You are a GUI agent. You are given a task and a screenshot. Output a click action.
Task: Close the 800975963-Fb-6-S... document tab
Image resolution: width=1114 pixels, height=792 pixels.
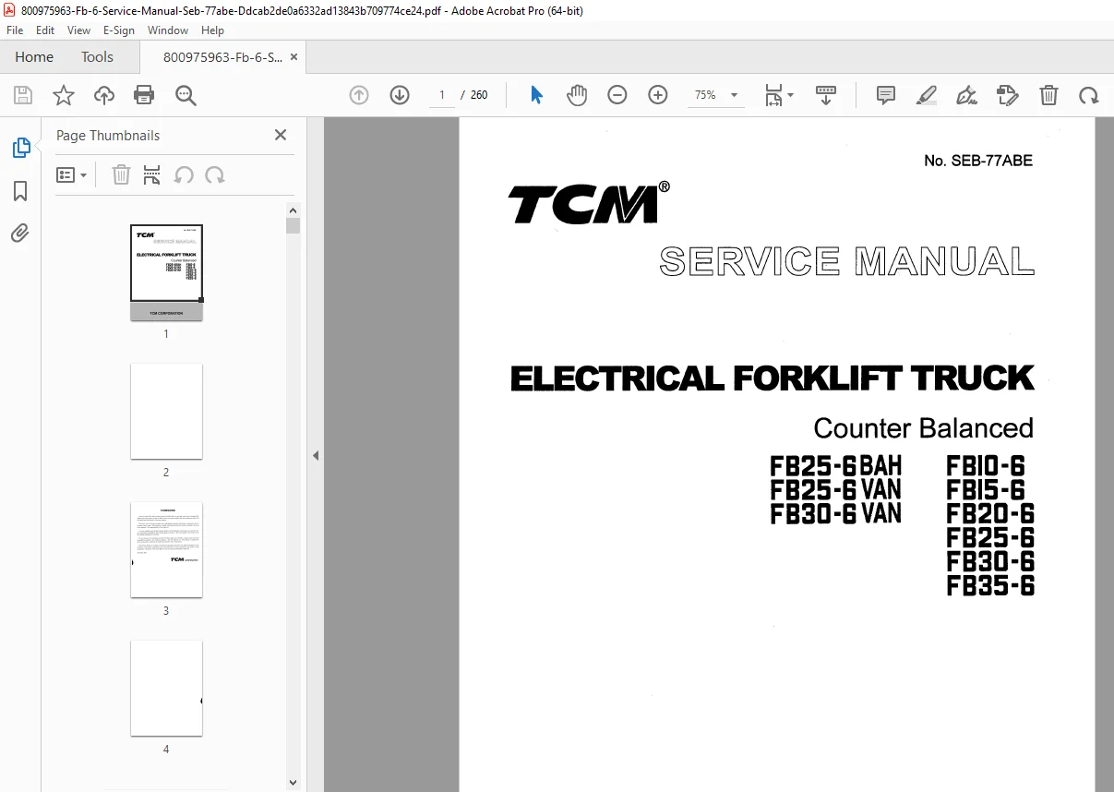[293, 57]
